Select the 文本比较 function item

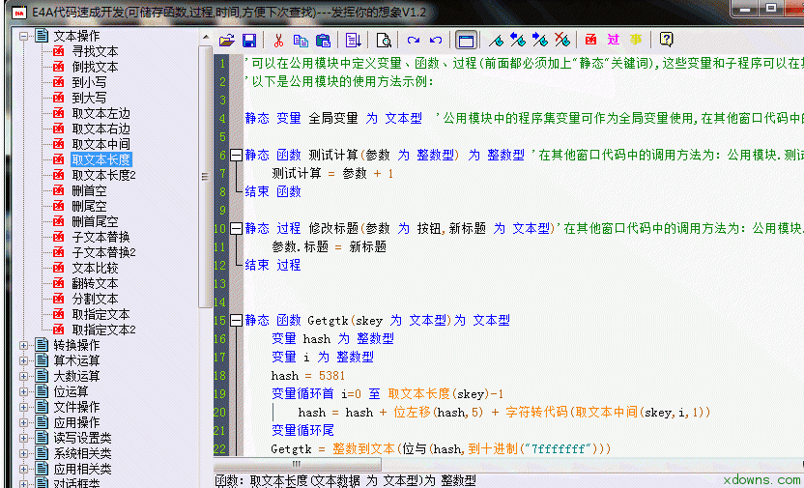click(x=95, y=268)
